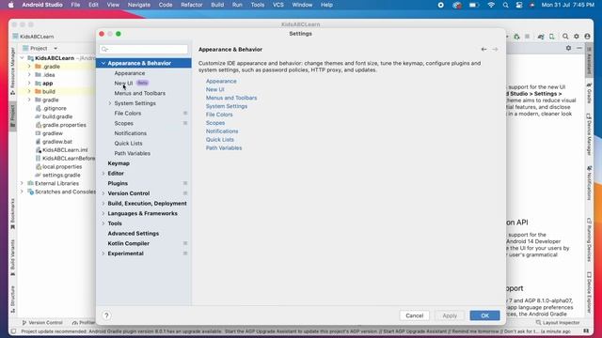Expand External Libraries in Project tree
Viewport: 602px width, 338px height.
pyautogui.click(x=22, y=184)
